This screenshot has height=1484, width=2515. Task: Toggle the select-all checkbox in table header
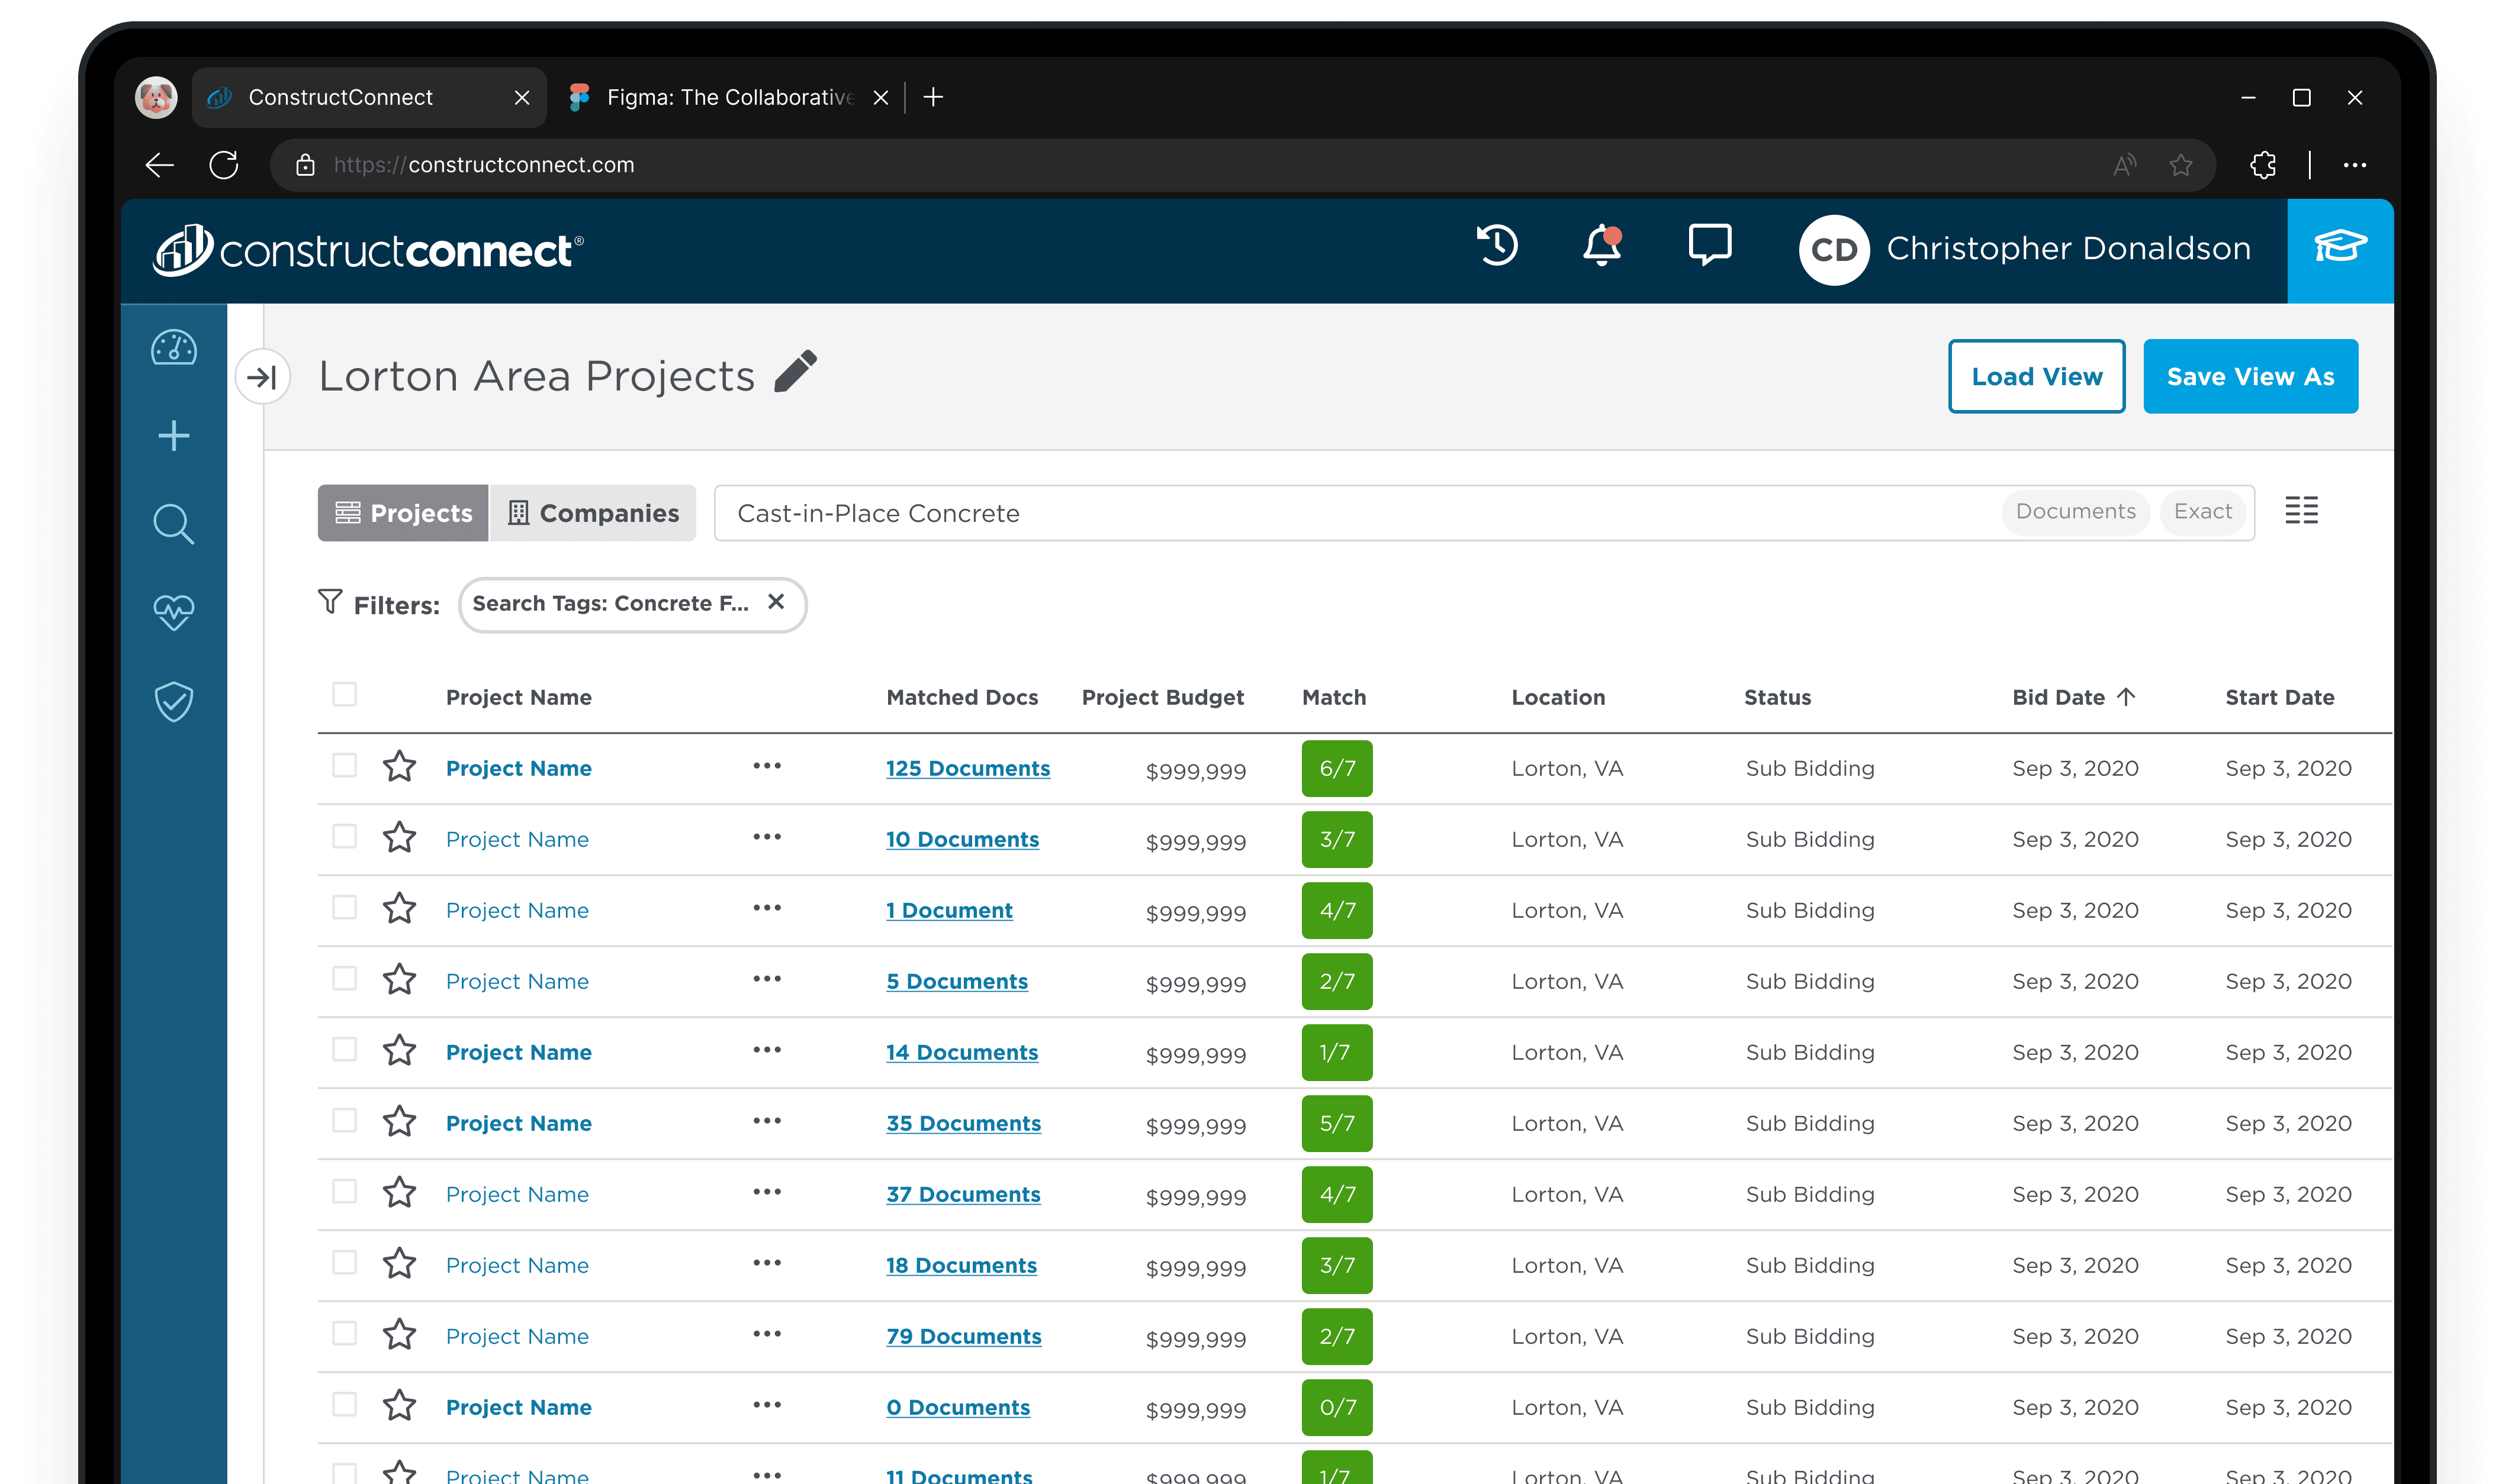coord(344,695)
